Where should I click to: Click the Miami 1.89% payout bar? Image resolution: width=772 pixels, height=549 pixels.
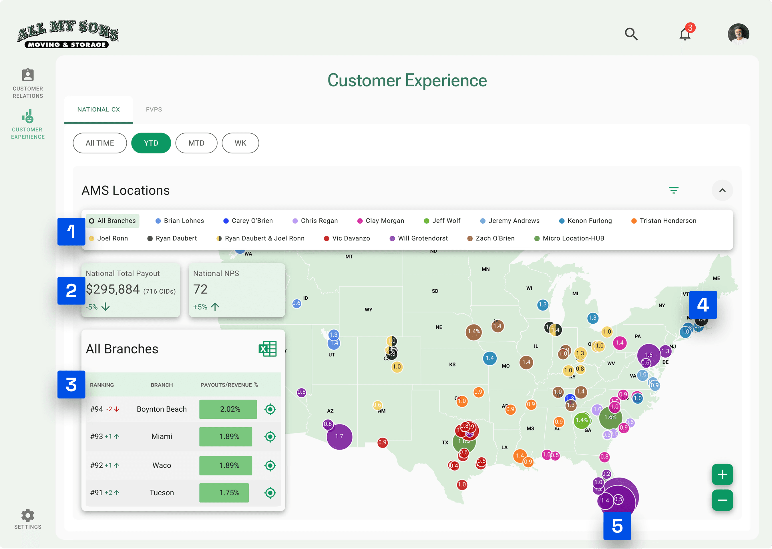tap(226, 437)
